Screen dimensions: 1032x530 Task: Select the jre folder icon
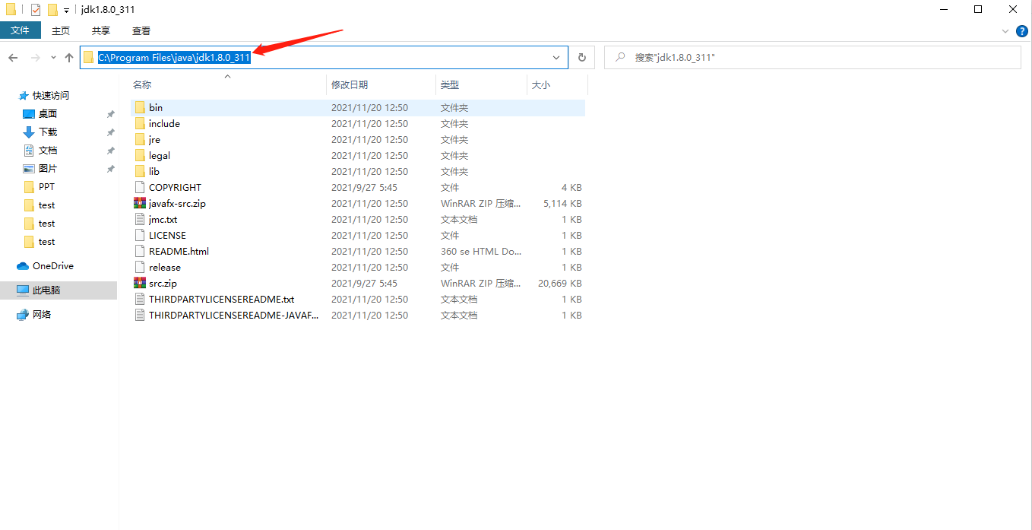pos(140,139)
